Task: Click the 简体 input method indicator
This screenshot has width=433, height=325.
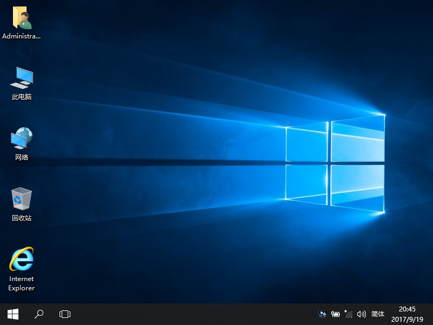Action: pyautogui.click(x=378, y=314)
